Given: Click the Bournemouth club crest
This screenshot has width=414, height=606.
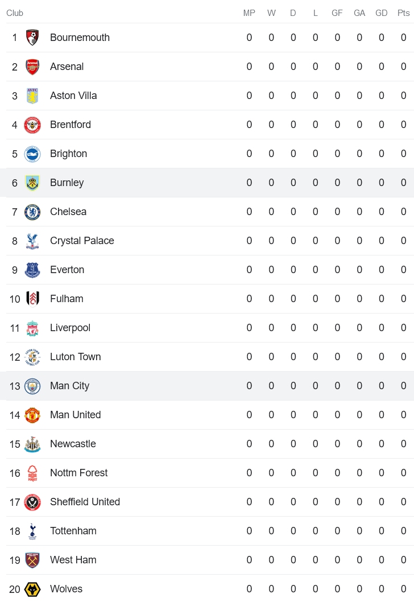Looking at the screenshot, I should [32, 38].
